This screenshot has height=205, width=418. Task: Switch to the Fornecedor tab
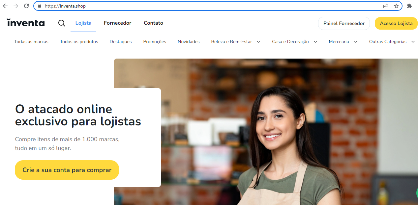(117, 23)
